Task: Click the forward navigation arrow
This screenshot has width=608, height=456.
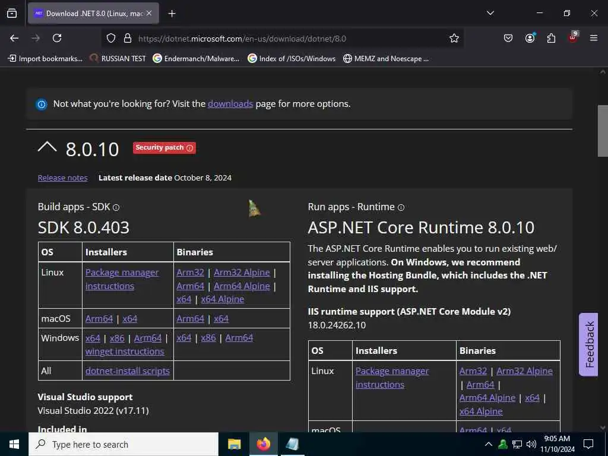Action: click(36, 38)
